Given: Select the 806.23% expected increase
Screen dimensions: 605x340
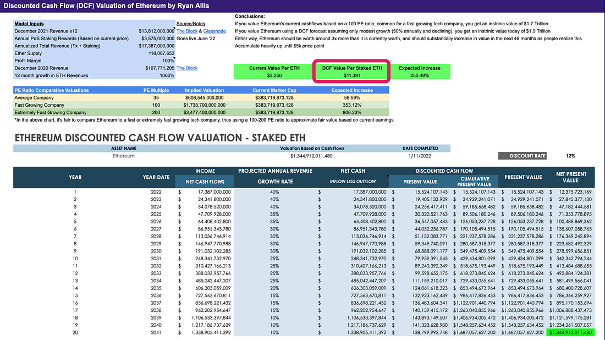Looking at the screenshot, I should click(x=352, y=113).
